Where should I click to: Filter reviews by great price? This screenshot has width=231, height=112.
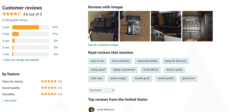(188, 79)
